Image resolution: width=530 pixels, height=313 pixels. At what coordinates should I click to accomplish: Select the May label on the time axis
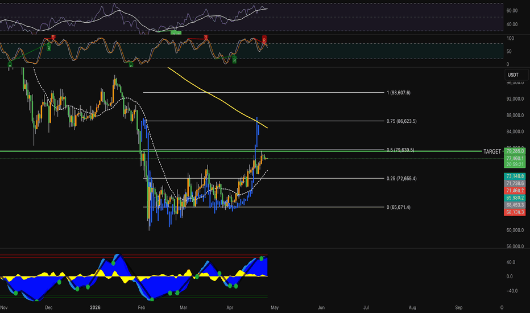[275, 307]
